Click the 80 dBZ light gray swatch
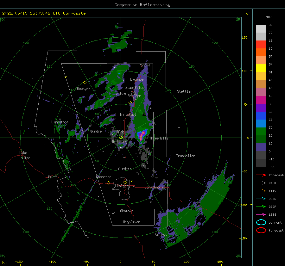 pyautogui.click(x=261, y=29)
